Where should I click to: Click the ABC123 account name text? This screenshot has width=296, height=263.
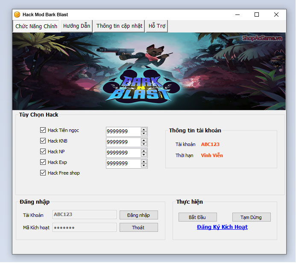click(210, 144)
